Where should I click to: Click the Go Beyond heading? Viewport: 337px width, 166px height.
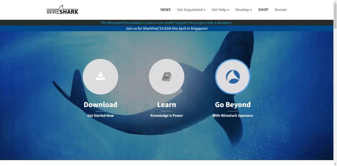(233, 105)
